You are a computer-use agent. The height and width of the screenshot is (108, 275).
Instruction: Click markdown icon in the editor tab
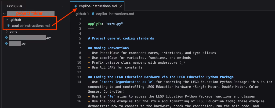[75, 6]
